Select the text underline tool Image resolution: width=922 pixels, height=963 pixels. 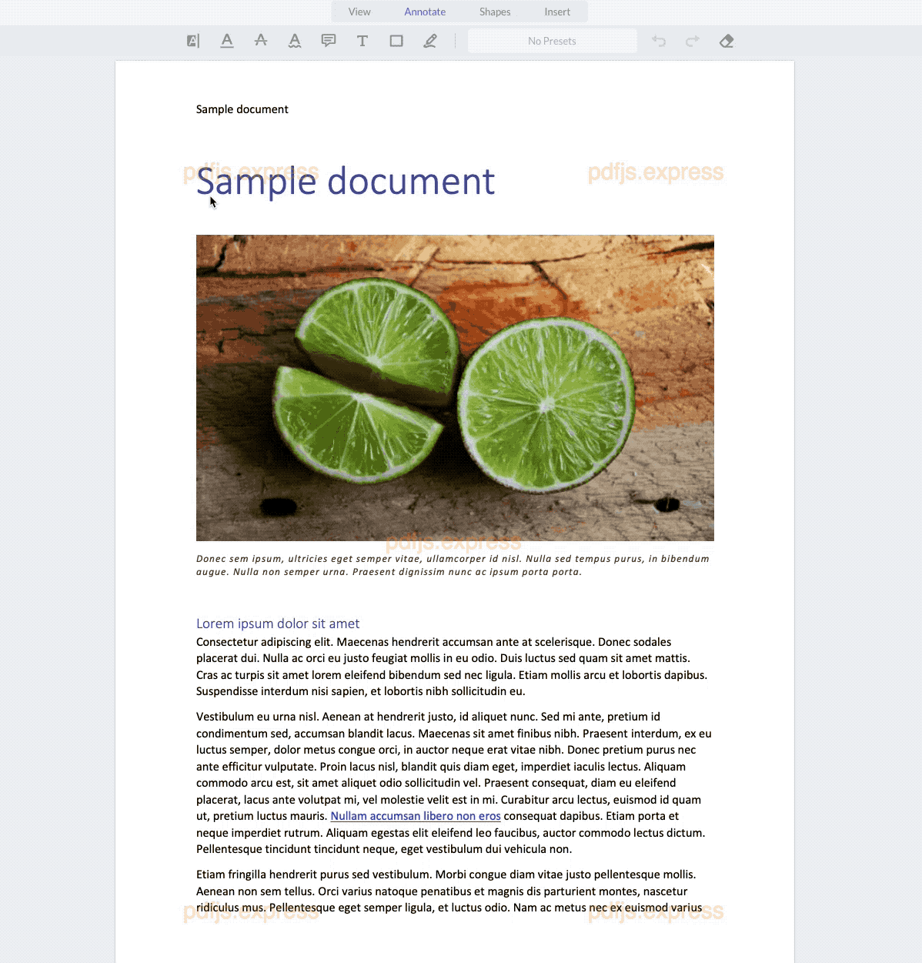227,41
